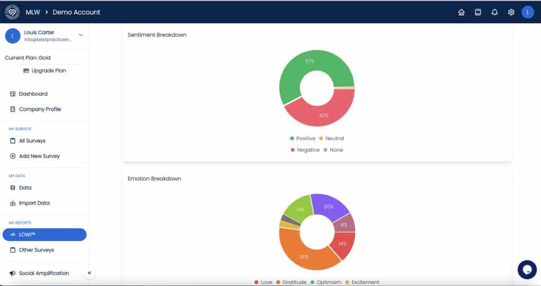541x286 pixels.
Task: Click the purple 20% emotion segment
Action: pos(330,207)
